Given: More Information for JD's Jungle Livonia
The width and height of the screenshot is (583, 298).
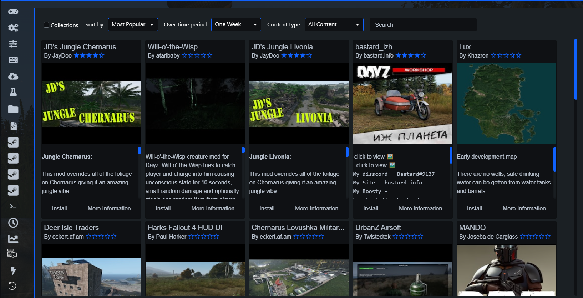Looking at the screenshot, I should [x=317, y=208].
